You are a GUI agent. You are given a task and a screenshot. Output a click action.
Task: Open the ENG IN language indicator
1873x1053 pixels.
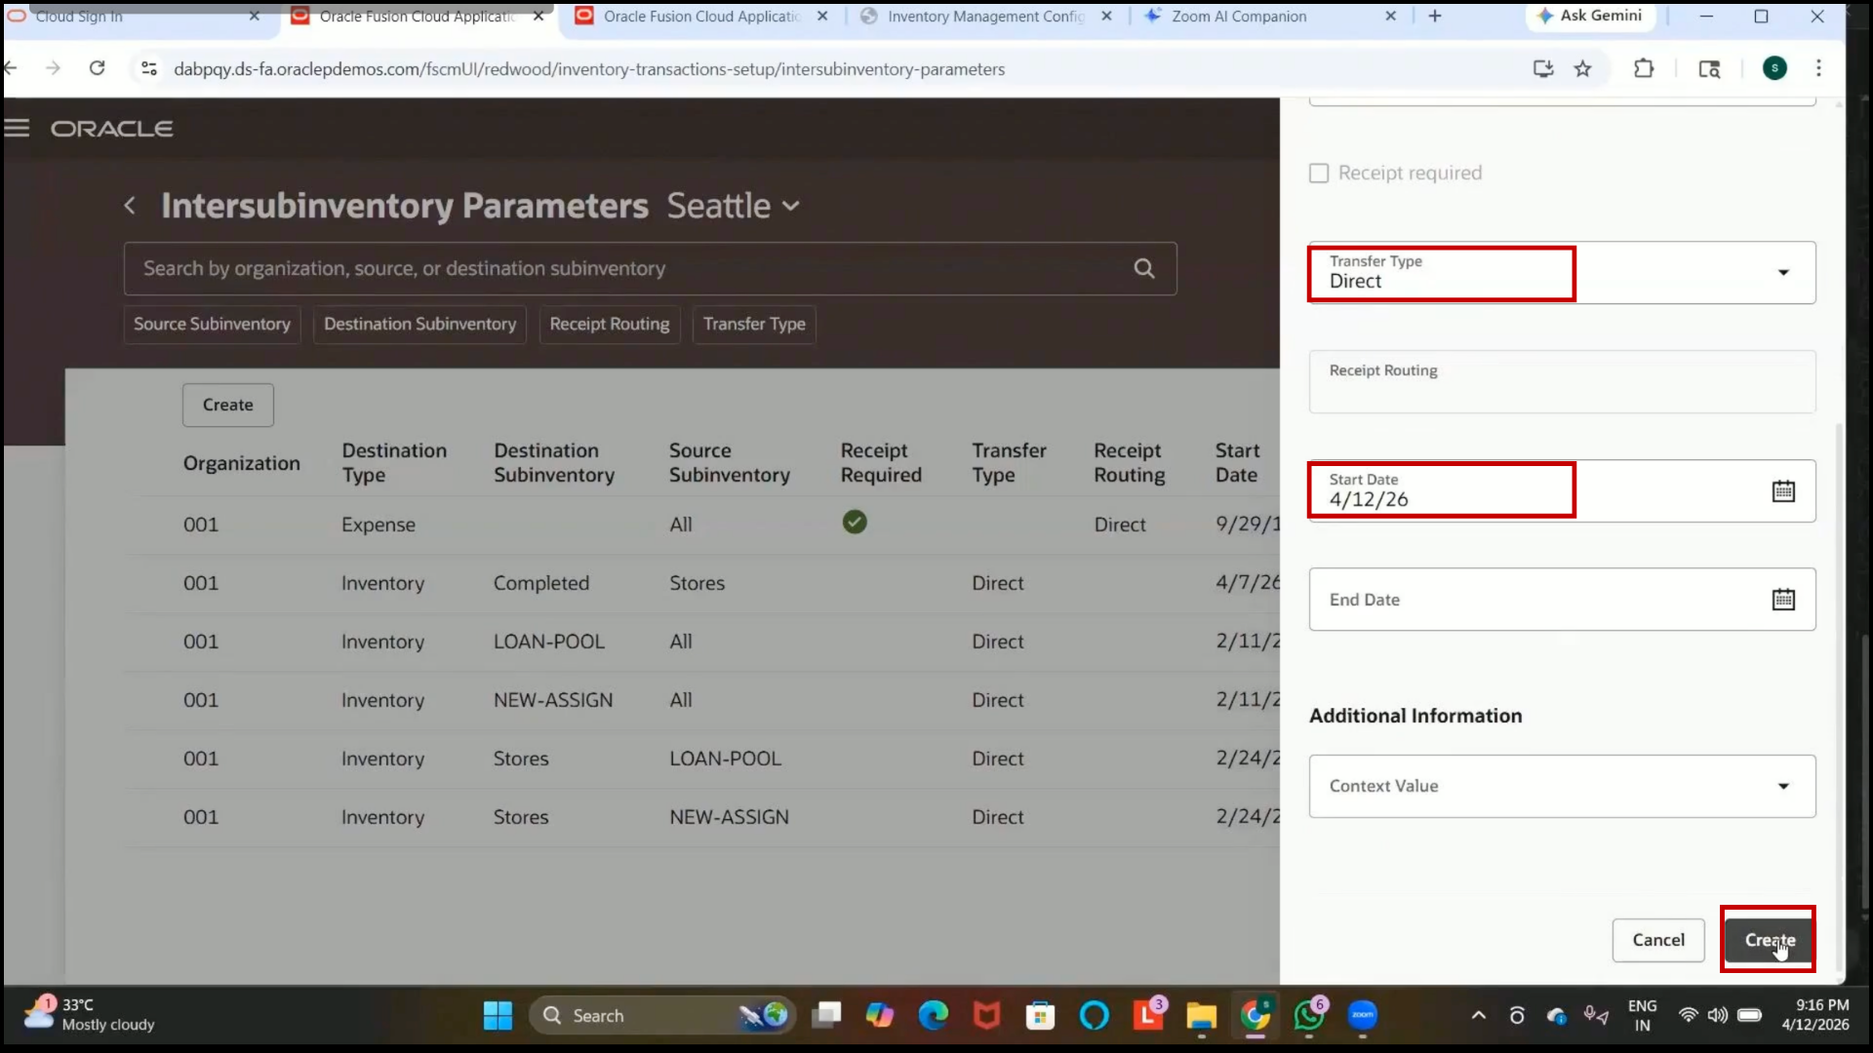pyautogui.click(x=1643, y=1015)
